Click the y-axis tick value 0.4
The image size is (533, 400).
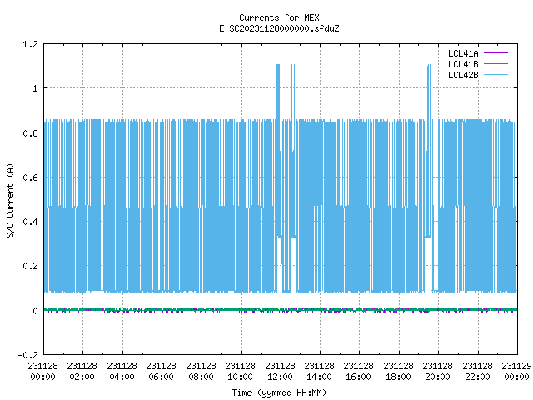[x=30, y=222]
